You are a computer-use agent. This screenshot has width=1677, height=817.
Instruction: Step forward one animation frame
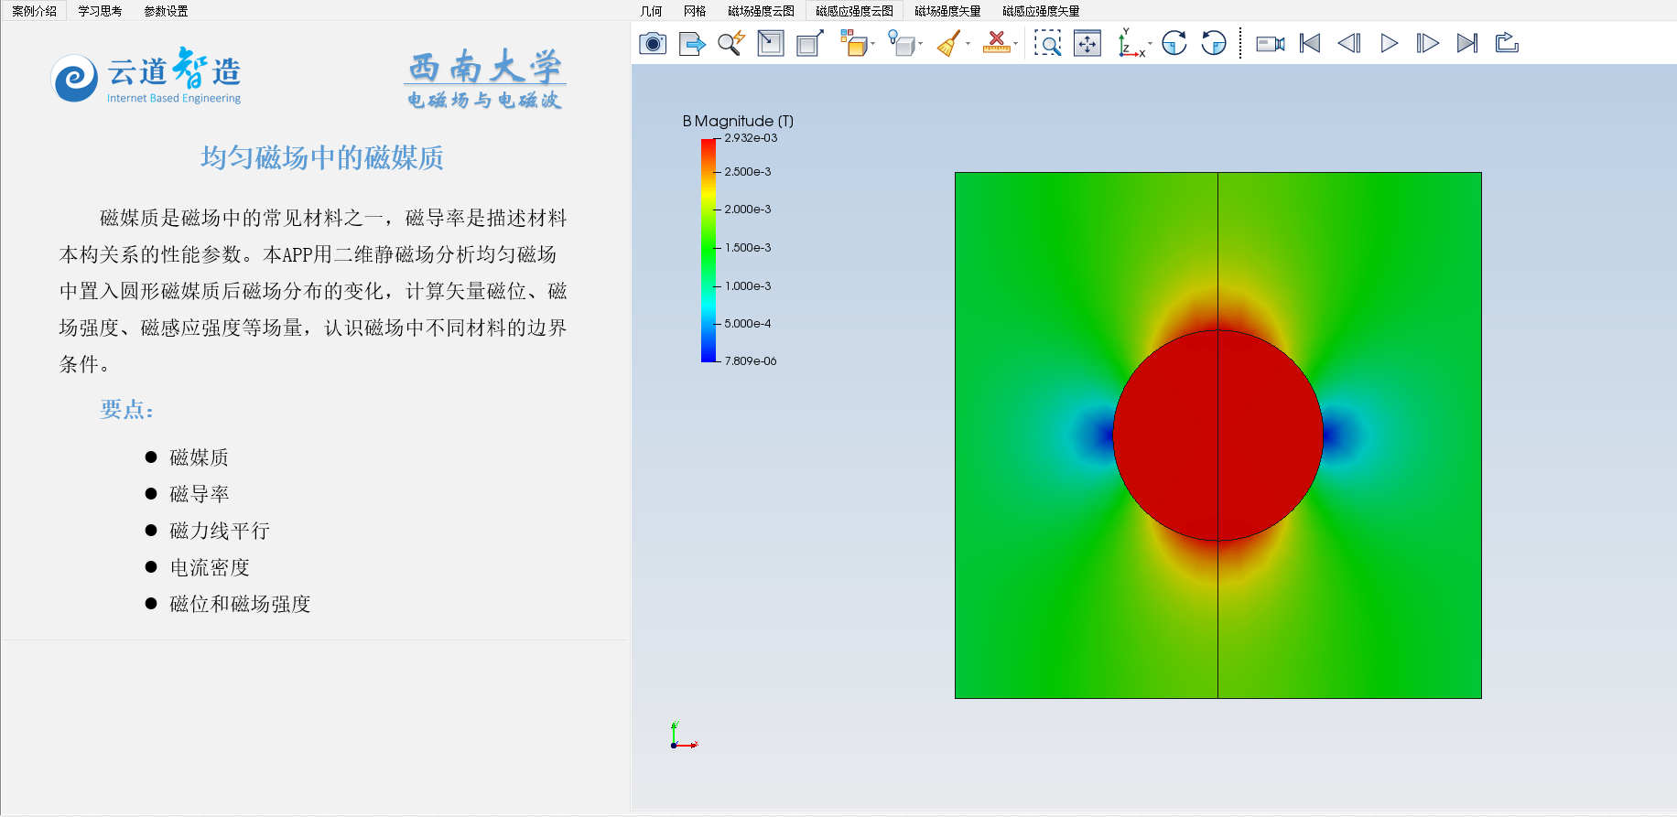1428,43
